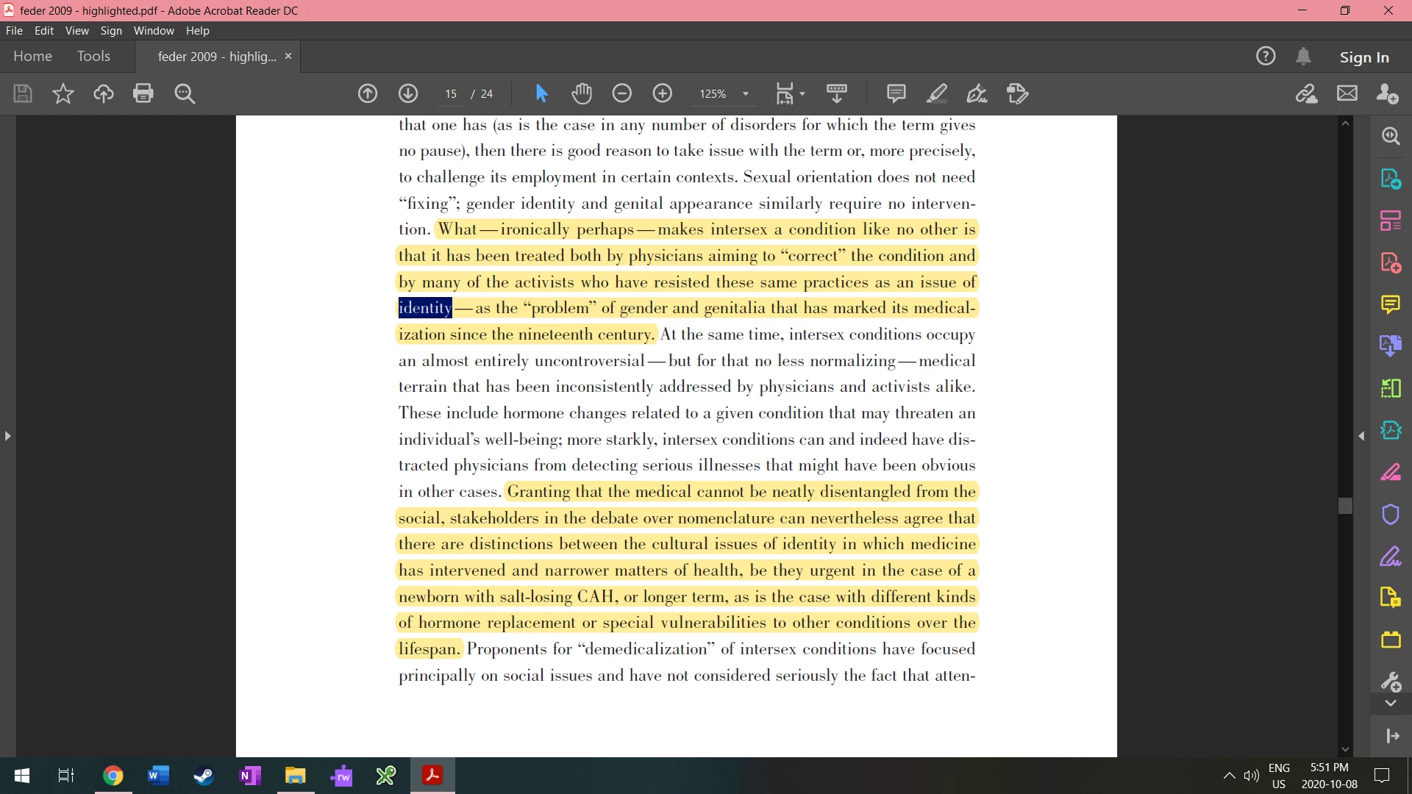Screen dimensions: 1412x794
Task: Open the Window menu
Action: pos(154,31)
